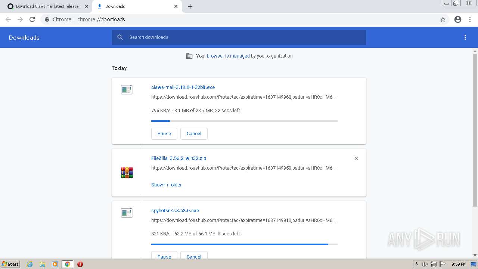Click the page scrollbar down arrow

click(475, 255)
